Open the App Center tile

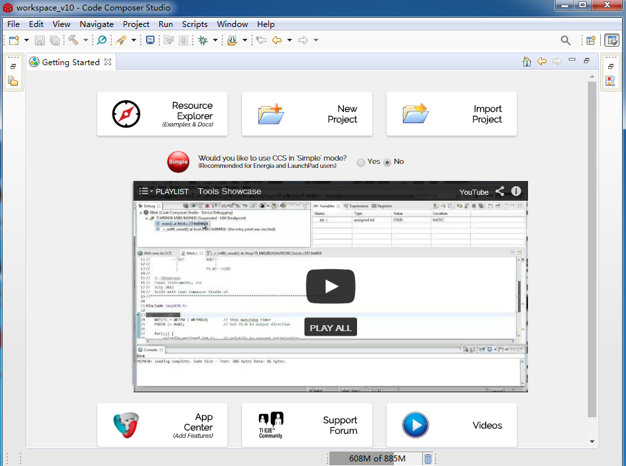(x=162, y=425)
